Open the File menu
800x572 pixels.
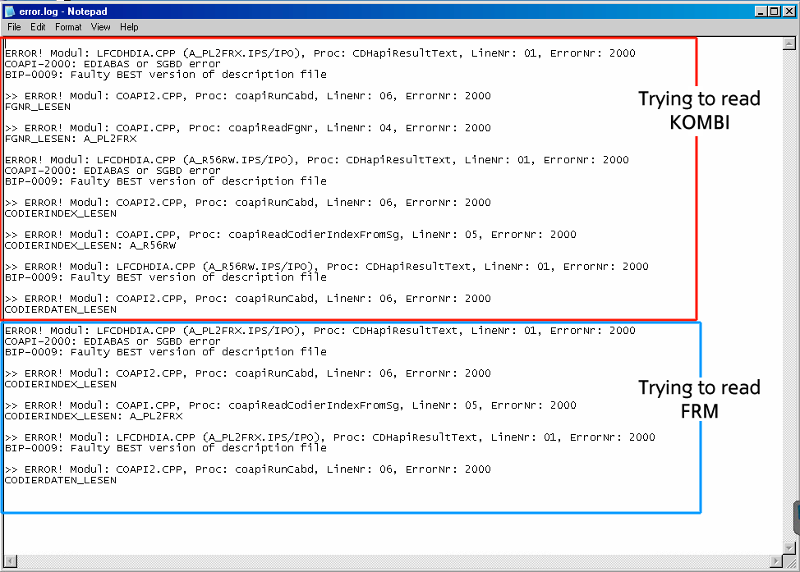(14, 27)
